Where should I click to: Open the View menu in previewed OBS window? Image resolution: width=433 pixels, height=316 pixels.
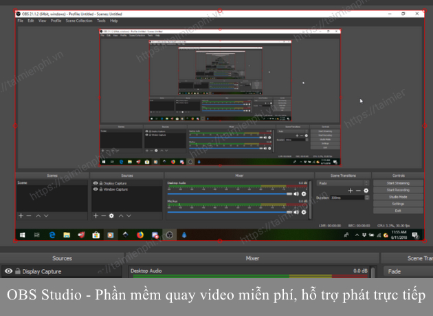pyautogui.click(x=42, y=21)
